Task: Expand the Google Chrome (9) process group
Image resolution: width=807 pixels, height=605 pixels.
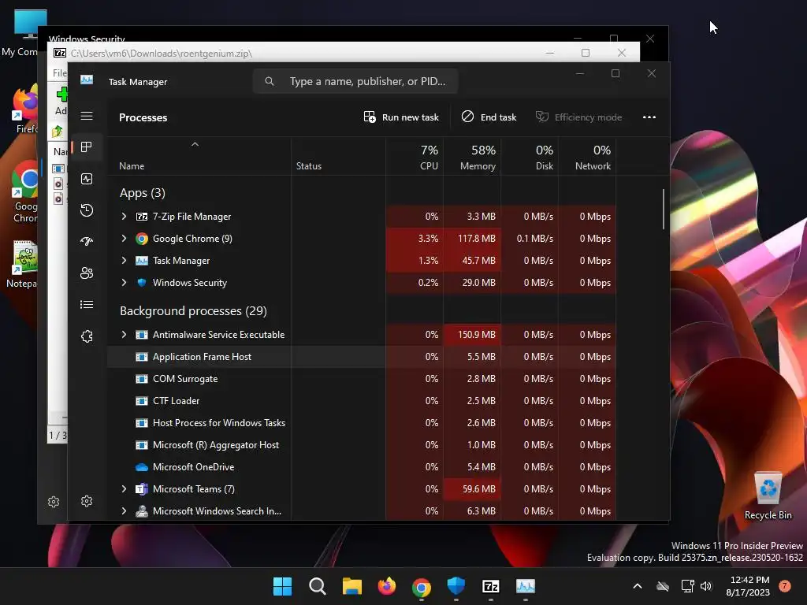Action: point(124,238)
